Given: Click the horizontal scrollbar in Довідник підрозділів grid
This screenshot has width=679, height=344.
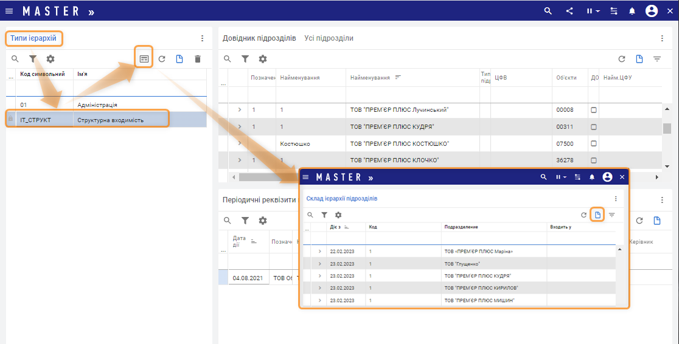Looking at the screenshot, I should pos(268,177).
